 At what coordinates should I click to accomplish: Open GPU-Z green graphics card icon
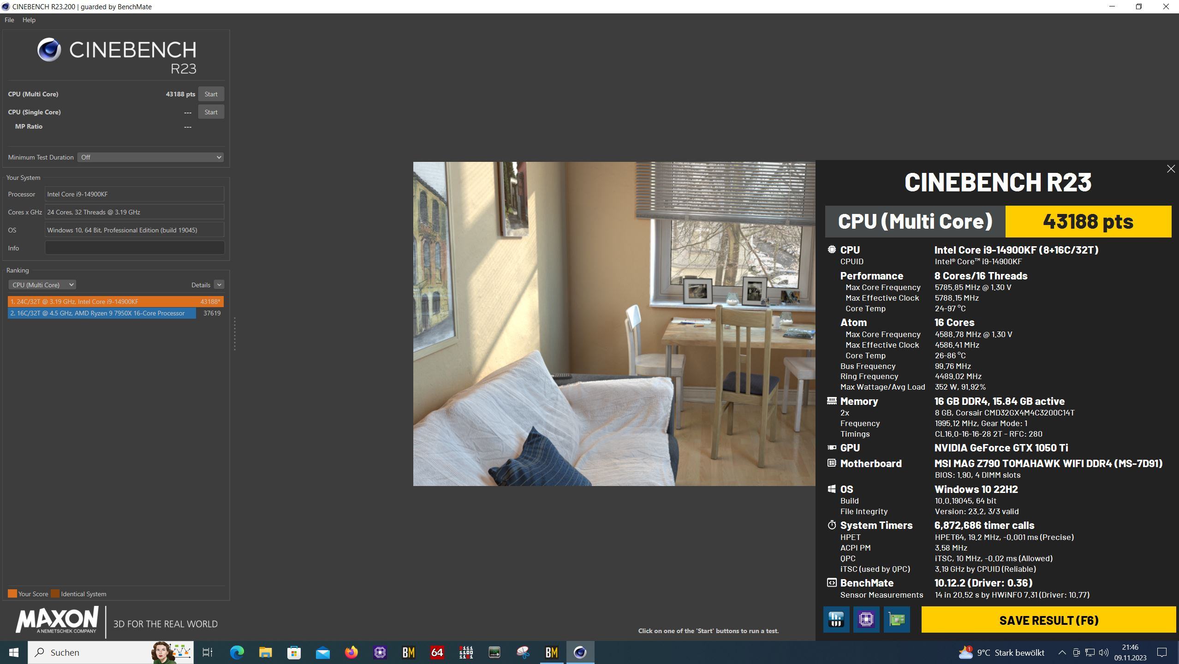896,619
